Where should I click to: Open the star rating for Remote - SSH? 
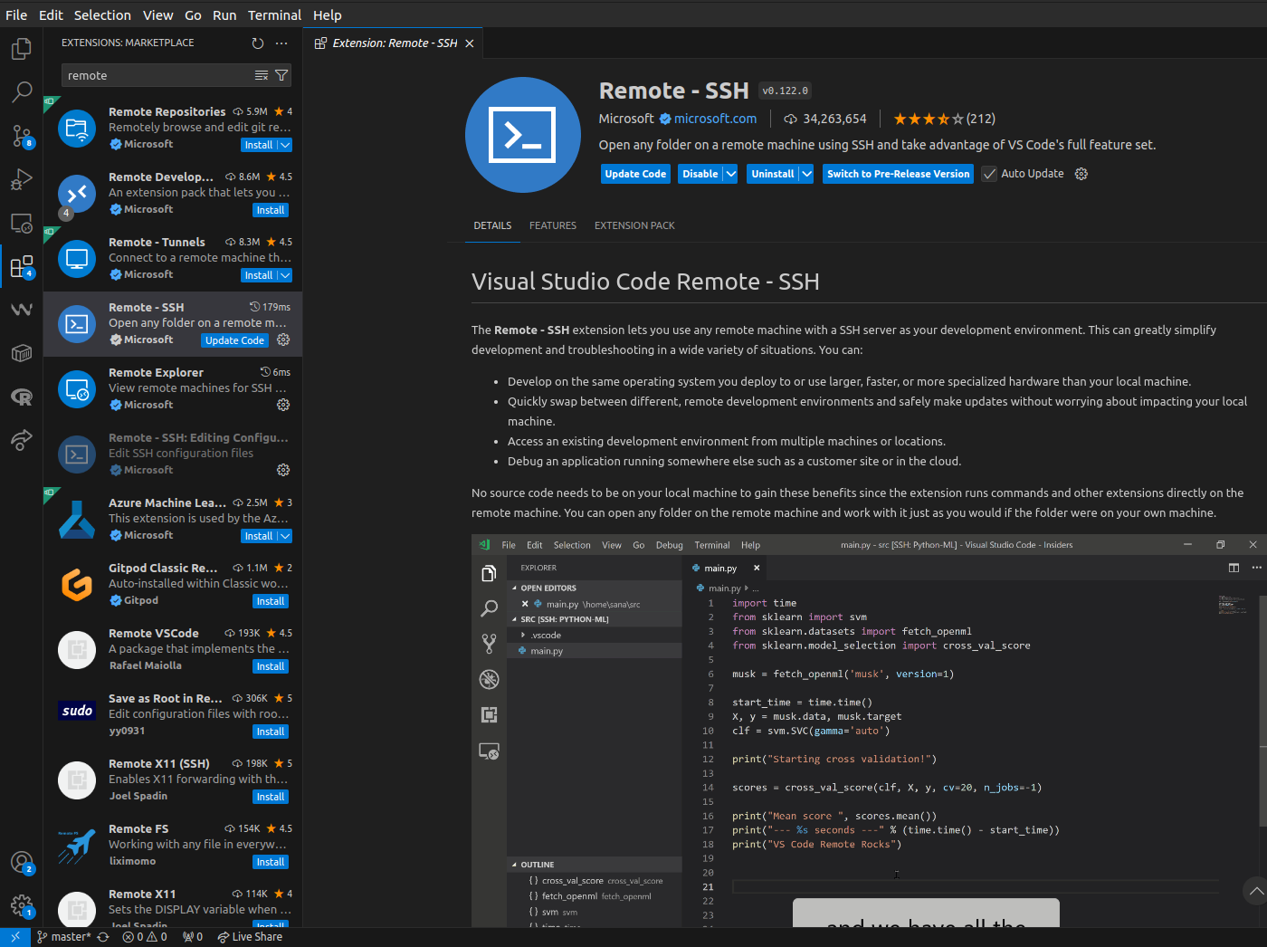[x=944, y=119]
